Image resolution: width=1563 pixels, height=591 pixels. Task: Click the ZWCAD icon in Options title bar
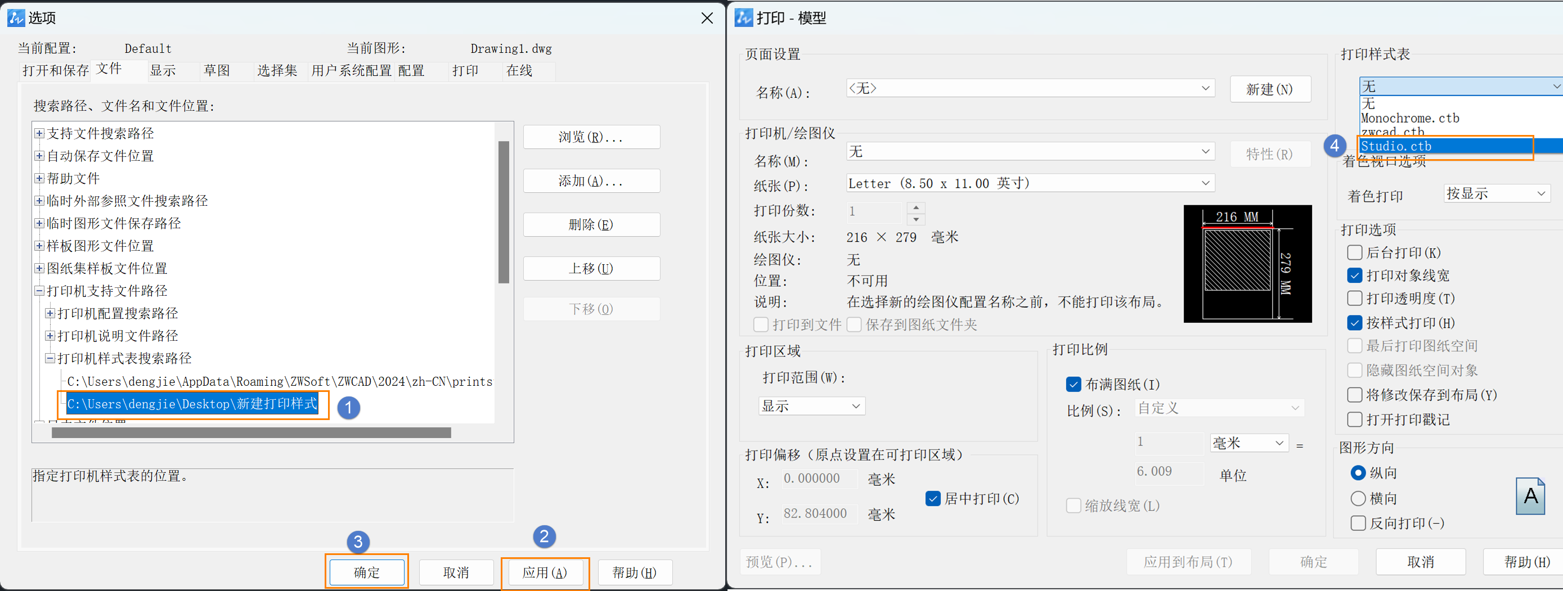pyautogui.click(x=16, y=17)
